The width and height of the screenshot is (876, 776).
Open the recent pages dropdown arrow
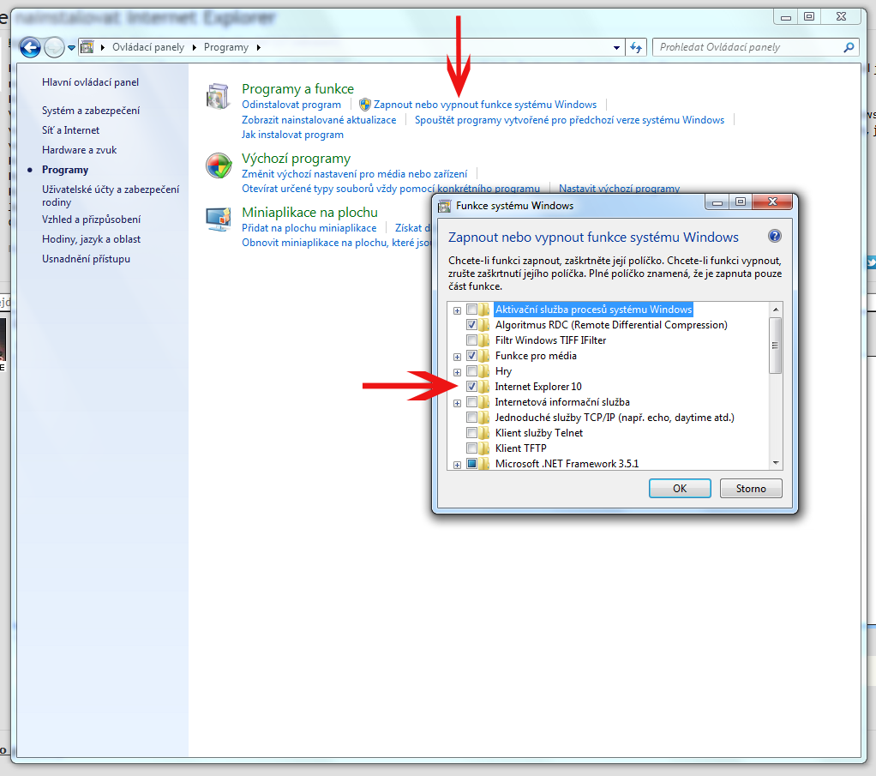tap(71, 48)
